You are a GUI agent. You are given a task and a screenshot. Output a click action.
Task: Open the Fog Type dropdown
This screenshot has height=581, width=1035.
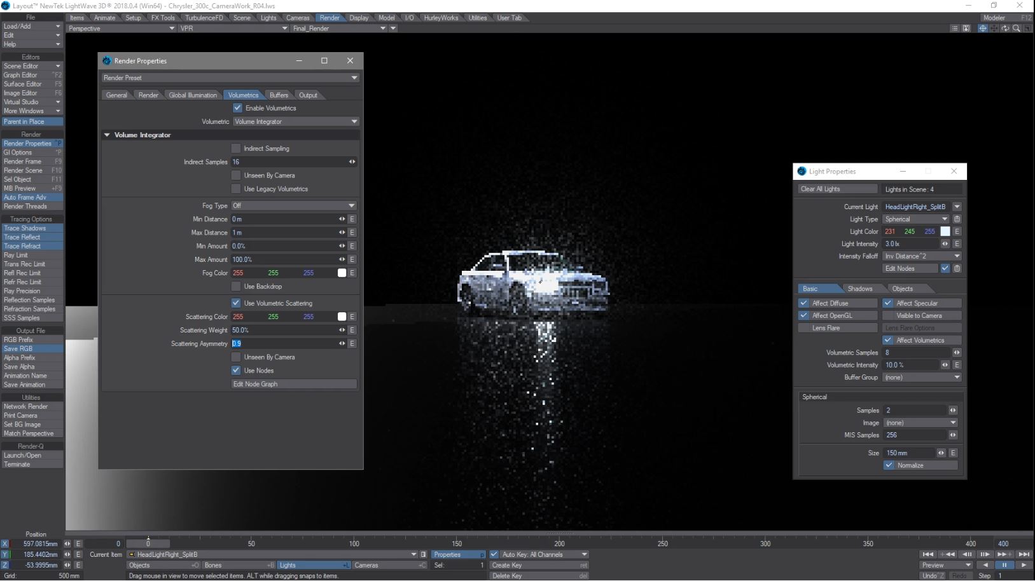293,206
